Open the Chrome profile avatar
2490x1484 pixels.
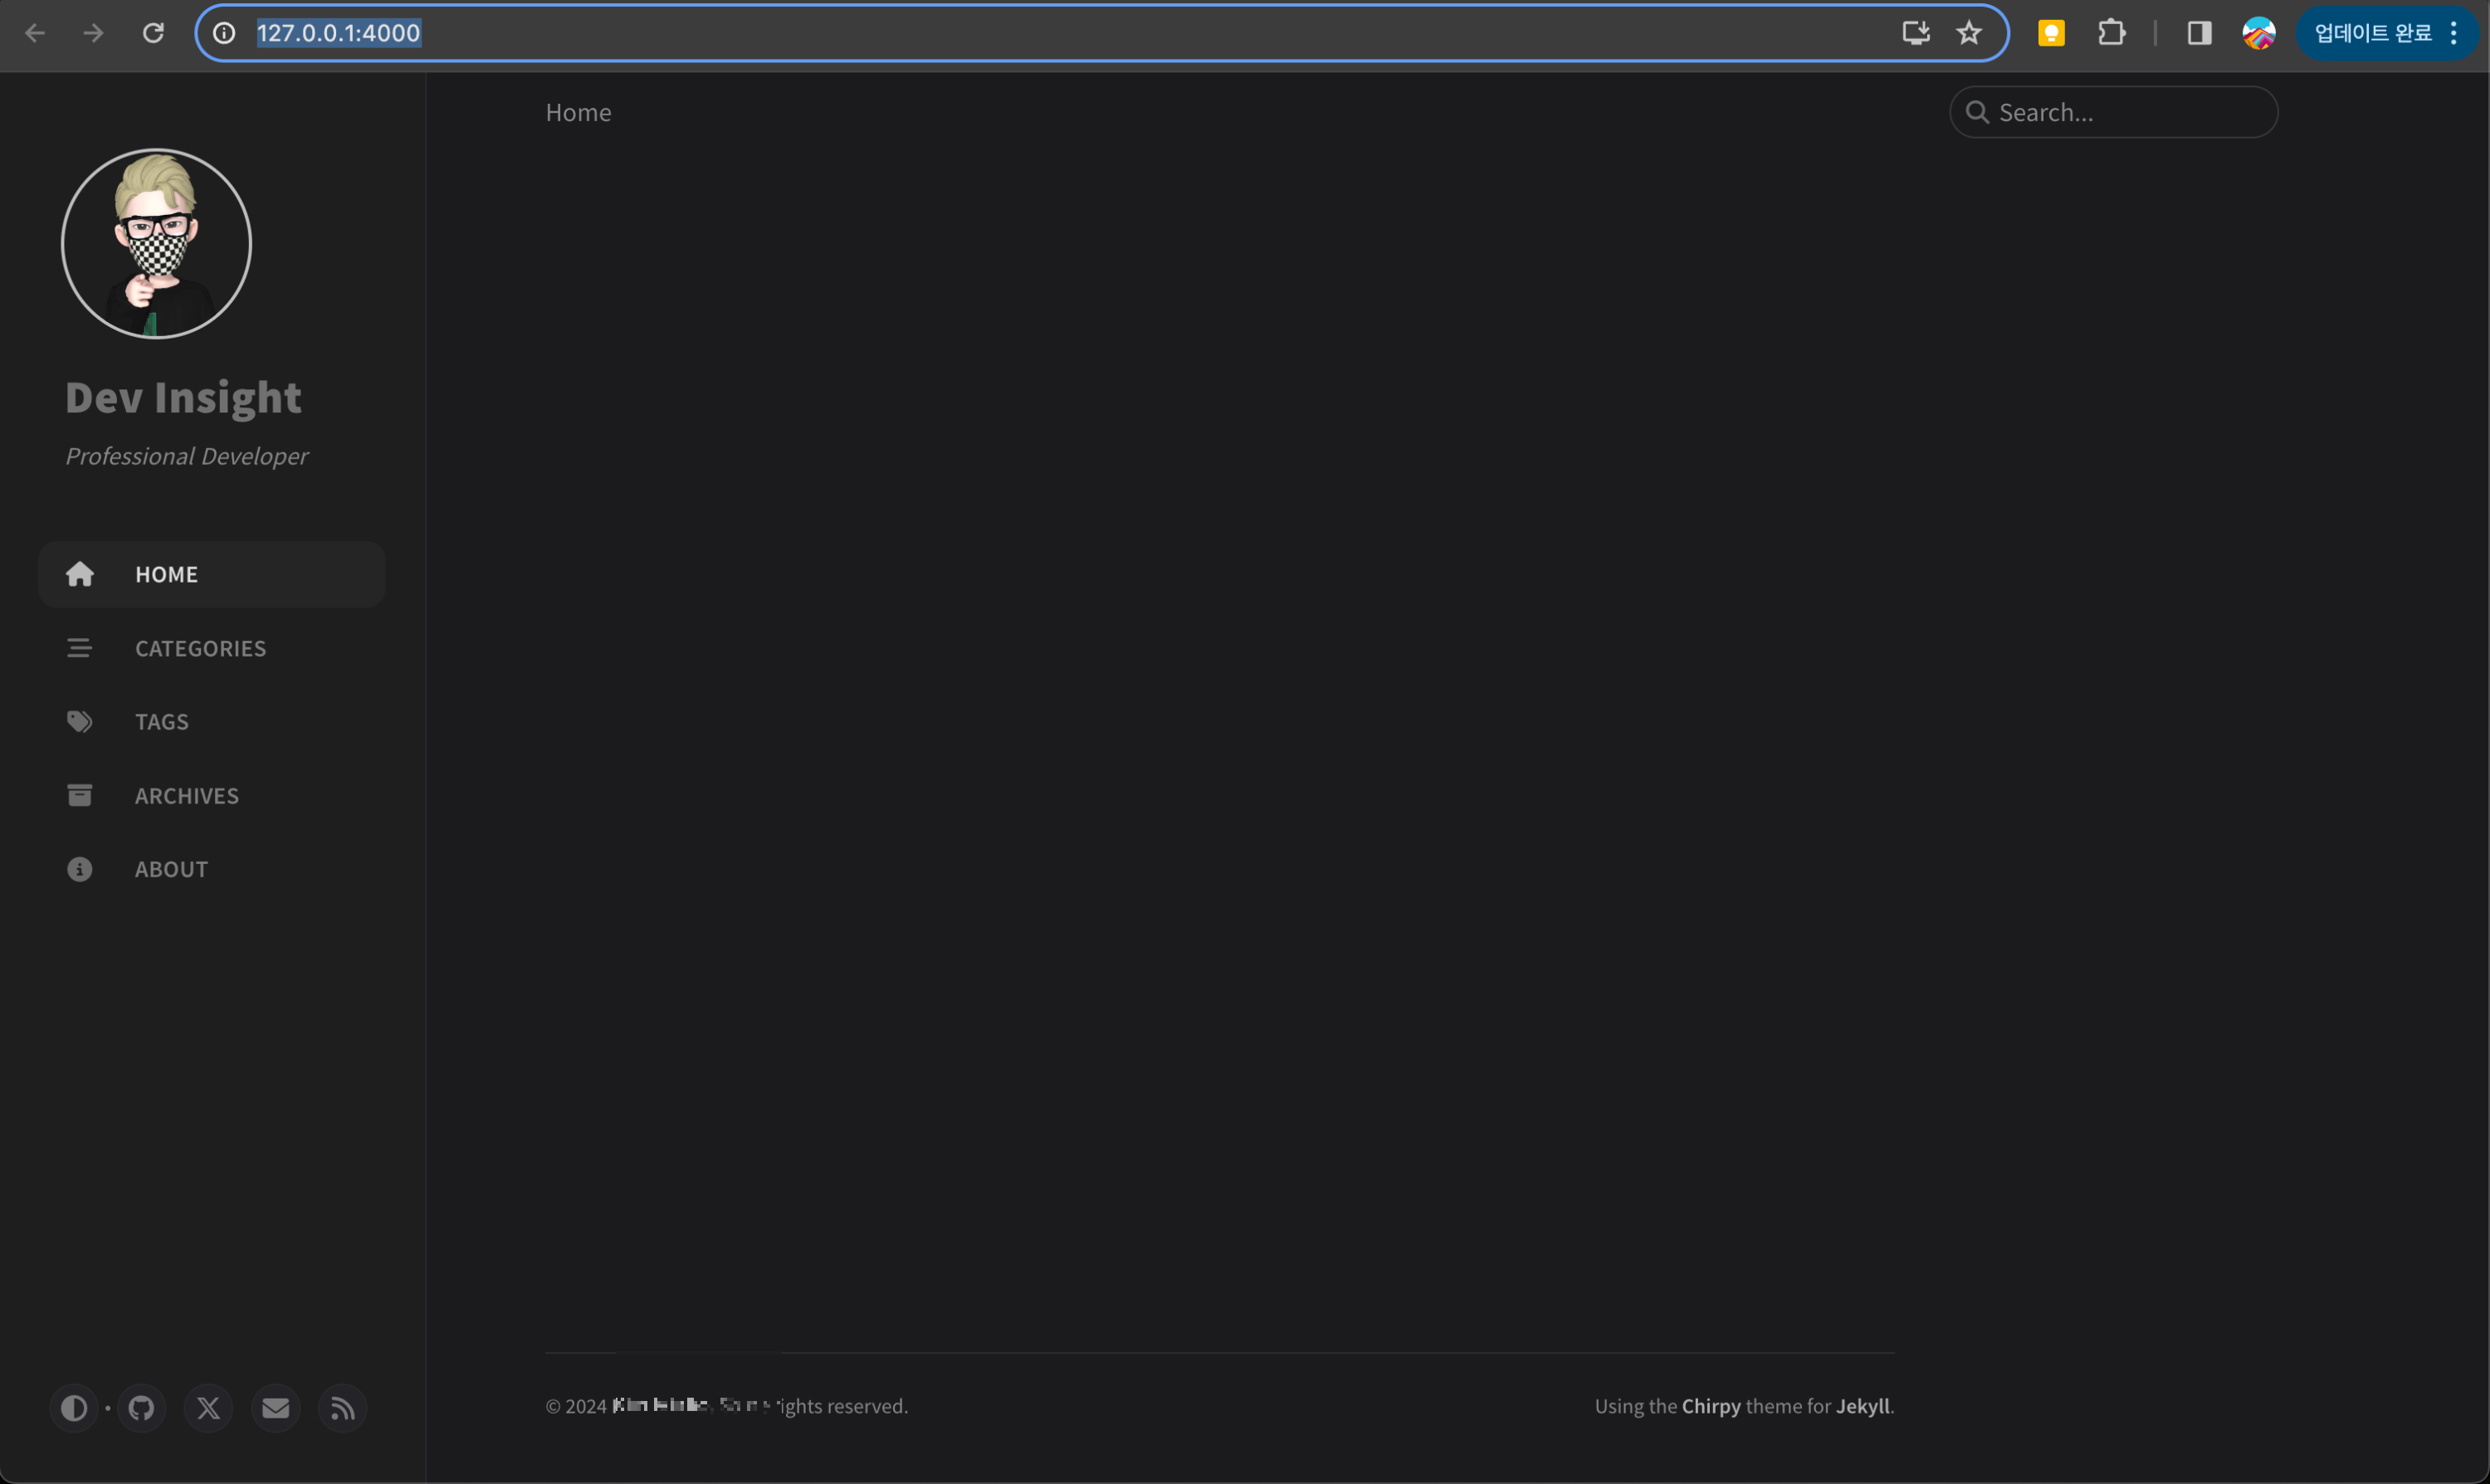coord(2259,33)
